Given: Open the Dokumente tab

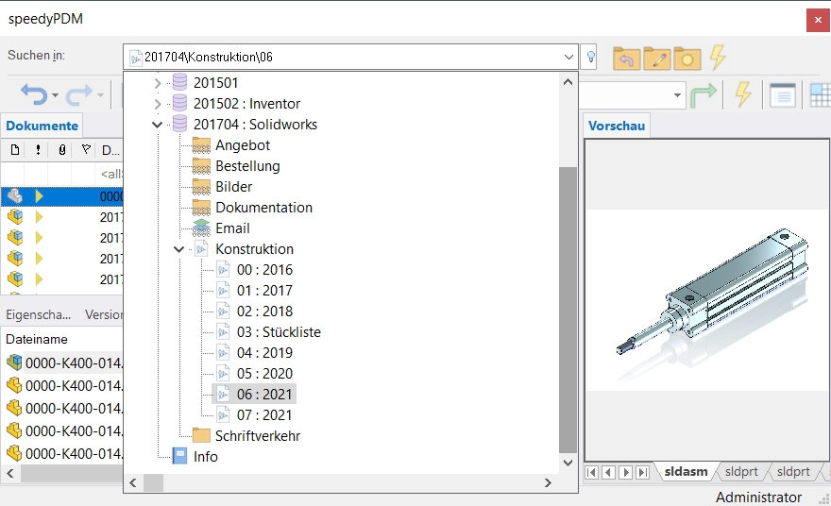Looking at the screenshot, I should (42, 126).
